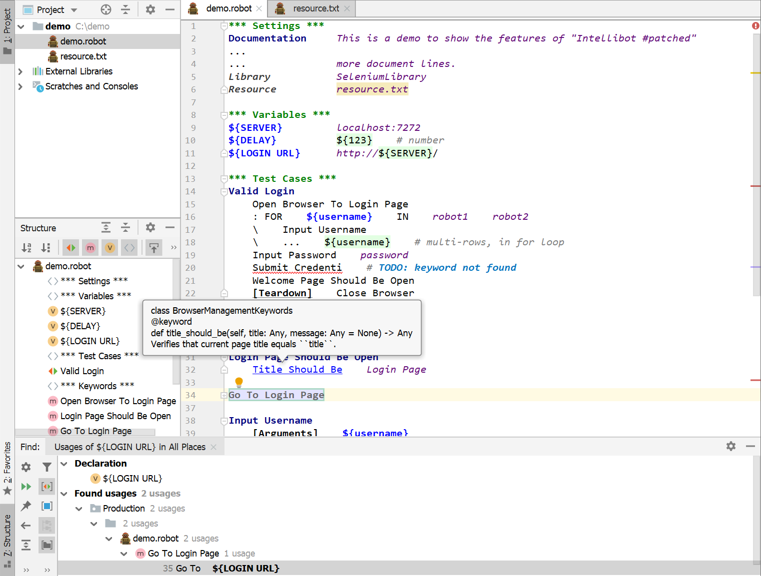Expand Scratches and Consoles node
The height and width of the screenshot is (576, 761).
pos(20,86)
